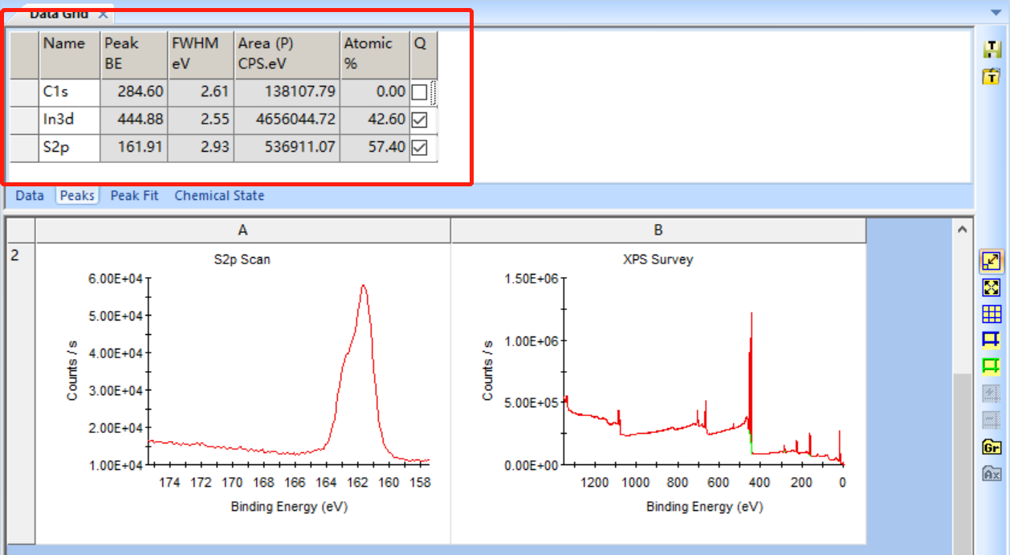
Task: Click the vertical scrollbar thumb
Action: coord(963,466)
